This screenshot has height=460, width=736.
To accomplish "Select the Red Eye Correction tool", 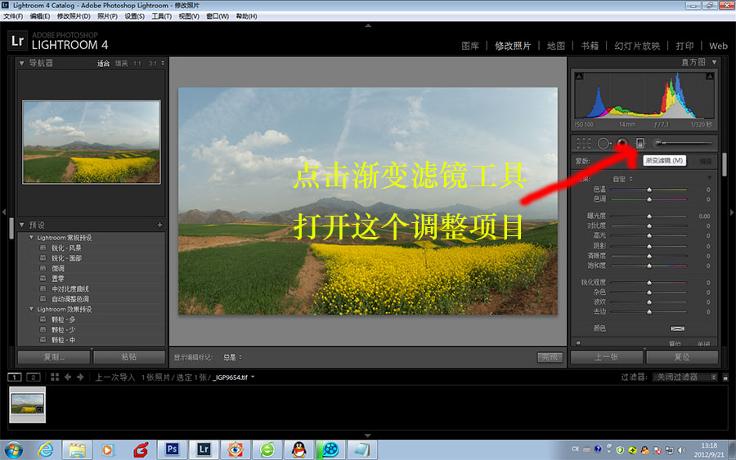I will pyautogui.click(x=622, y=143).
